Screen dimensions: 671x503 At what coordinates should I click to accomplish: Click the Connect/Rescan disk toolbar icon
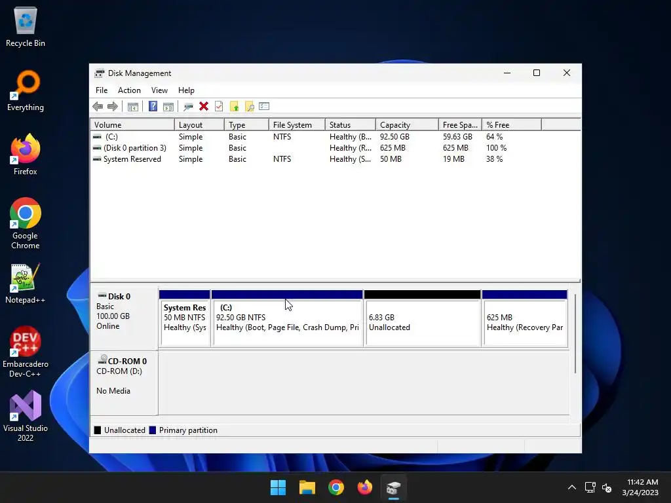pyautogui.click(x=188, y=107)
